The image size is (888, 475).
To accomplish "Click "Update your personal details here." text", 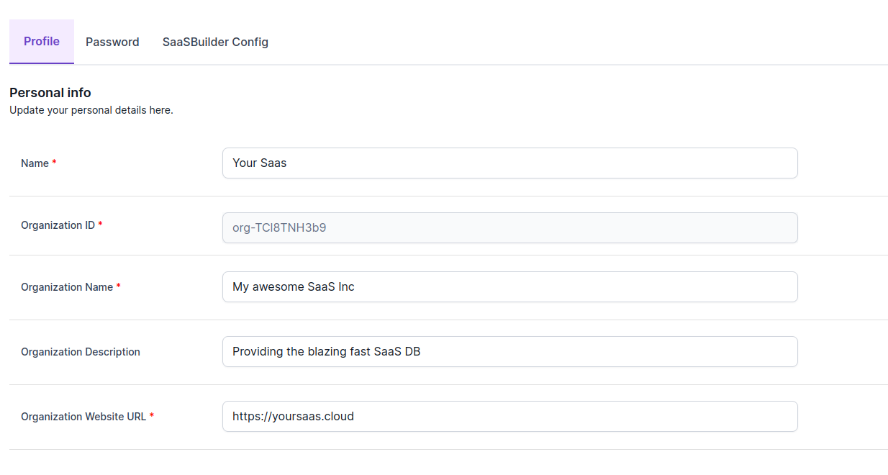I will click(x=91, y=110).
